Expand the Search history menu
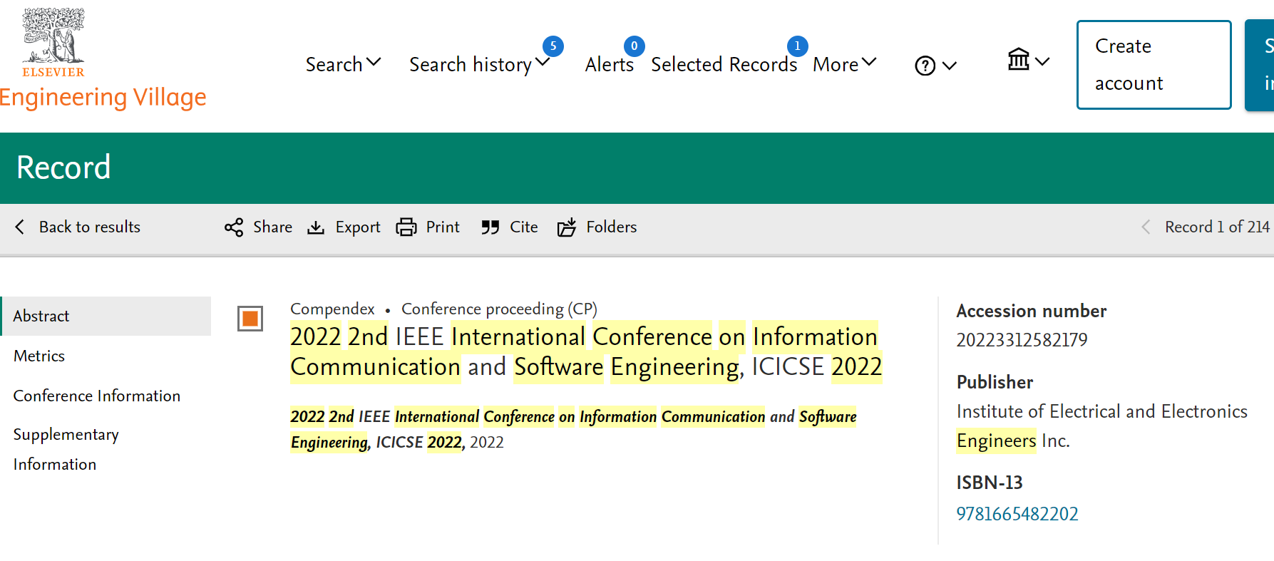The width and height of the screenshot is (1274, 561). [479, 64]
